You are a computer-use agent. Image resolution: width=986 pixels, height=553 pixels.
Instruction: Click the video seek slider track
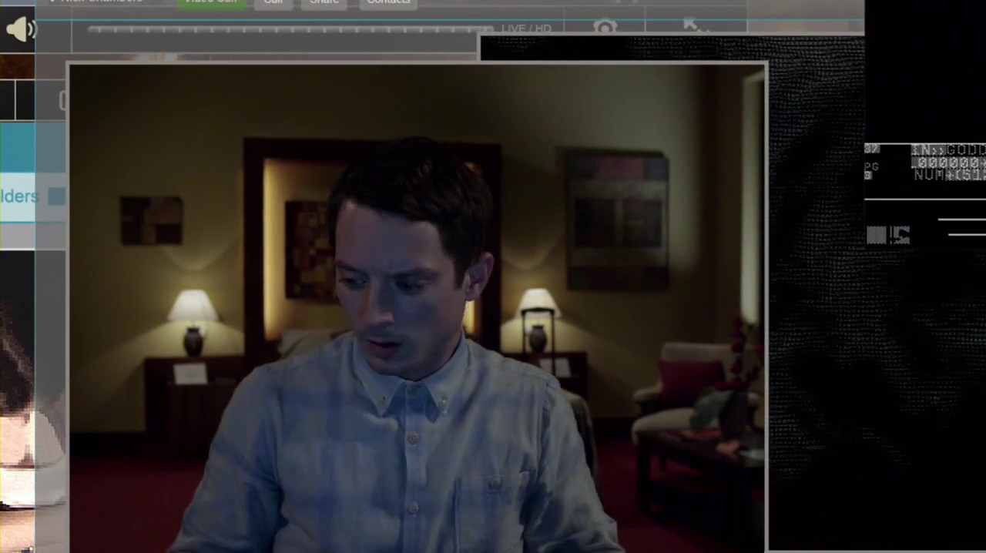[290, 29]
